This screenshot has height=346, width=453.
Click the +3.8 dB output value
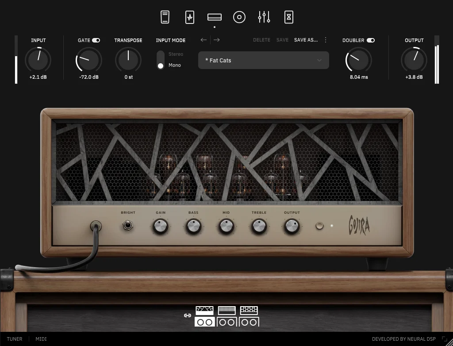point(414,77)
